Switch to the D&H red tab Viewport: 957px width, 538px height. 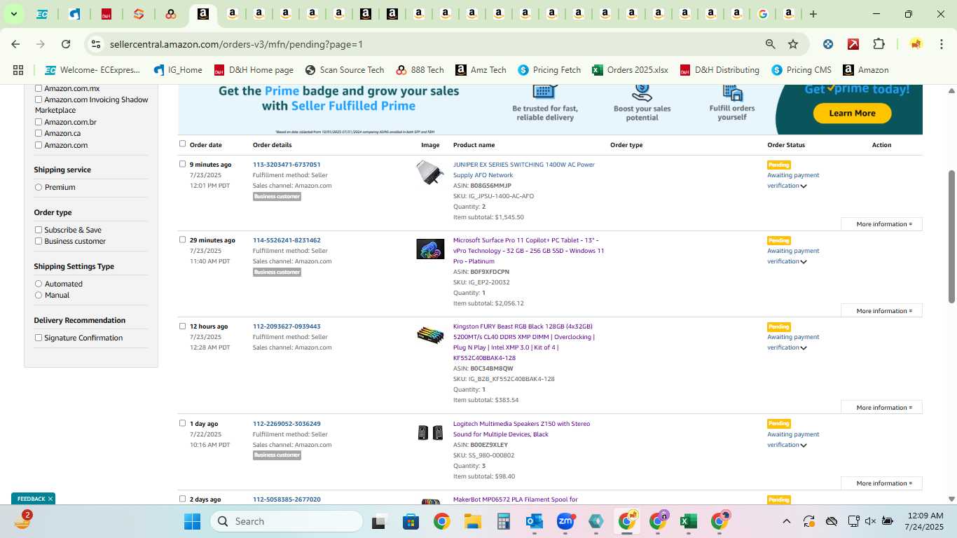pos(106,14)
